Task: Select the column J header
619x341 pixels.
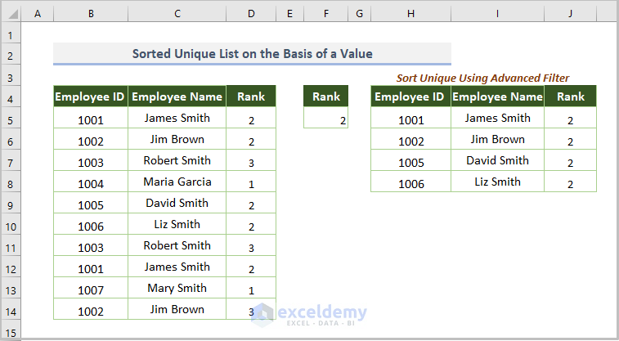Action: coord(570,15)
